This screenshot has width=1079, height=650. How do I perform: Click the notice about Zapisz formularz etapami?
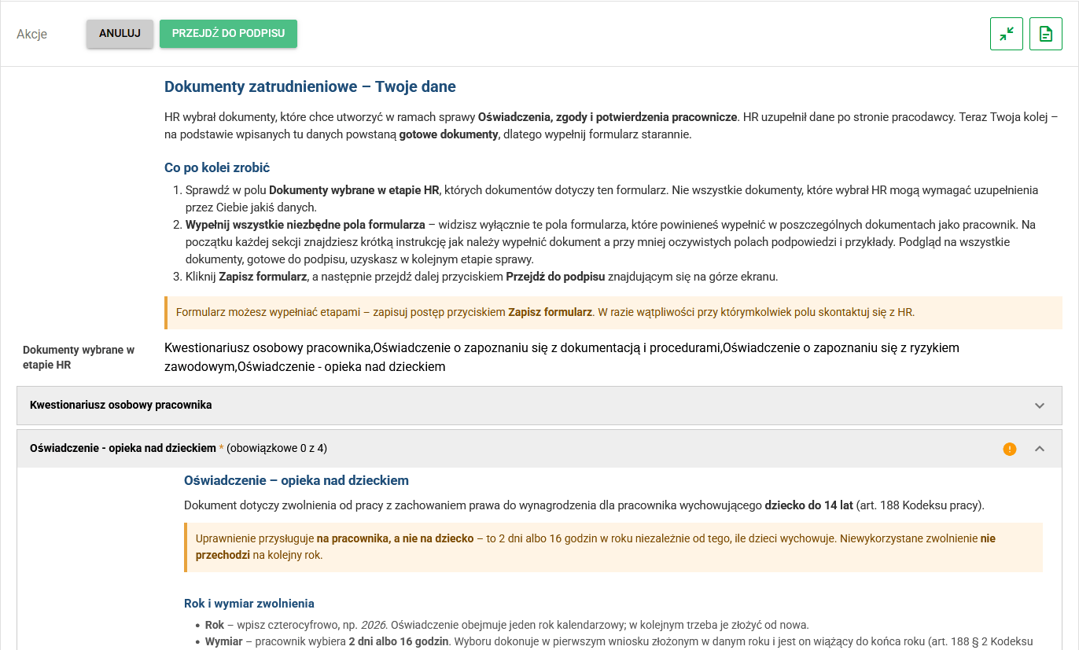click(x=613, y=312)
